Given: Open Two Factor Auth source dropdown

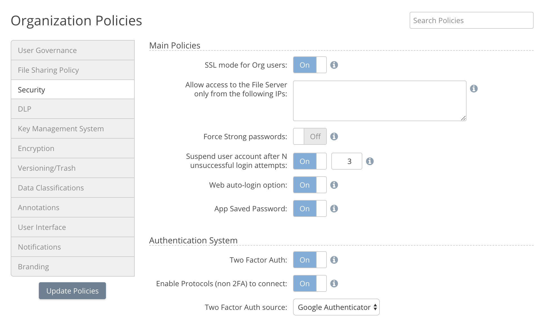Looking at the screenshot, I should [336, 307].
